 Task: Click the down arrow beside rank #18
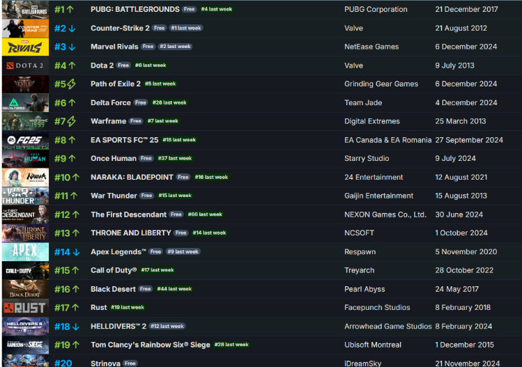click(76, 327)
